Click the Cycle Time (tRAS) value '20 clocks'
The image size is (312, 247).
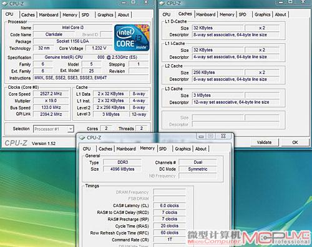(x=170, y=226)
